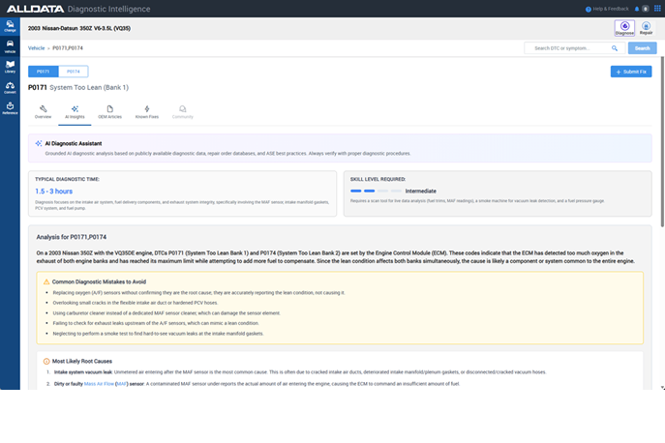Image resolution: width=665 pixels, height=443 pixels.
Task: Click the vehicle title '2003 Nissan-Datsun 350Z'
Action: click(79, 28)
